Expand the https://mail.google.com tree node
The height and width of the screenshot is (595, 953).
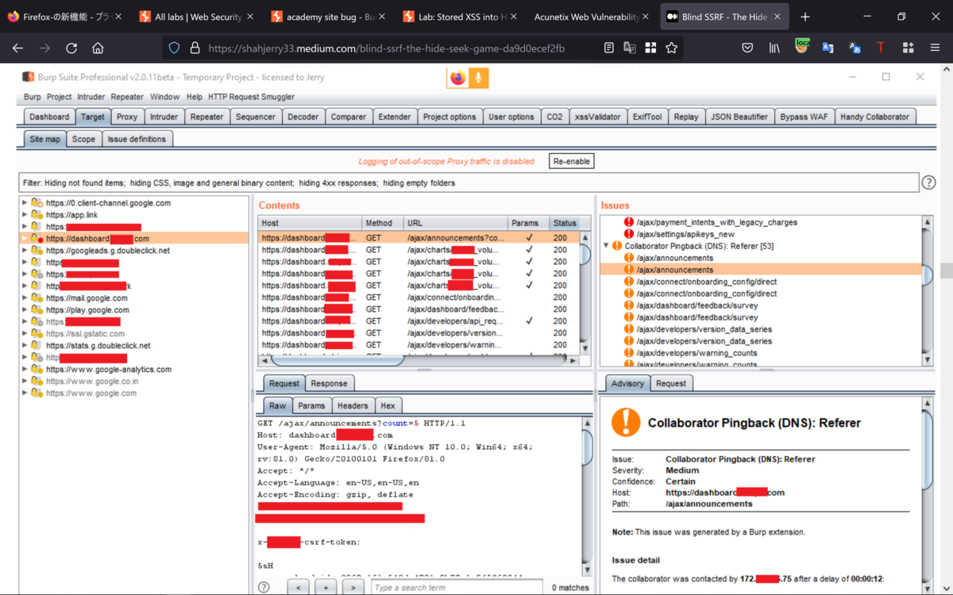click(x=25, y=298)
